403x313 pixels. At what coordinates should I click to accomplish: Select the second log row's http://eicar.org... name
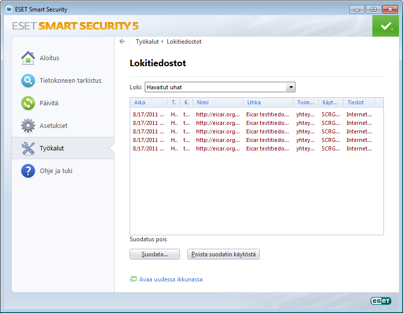coord(218,123)
